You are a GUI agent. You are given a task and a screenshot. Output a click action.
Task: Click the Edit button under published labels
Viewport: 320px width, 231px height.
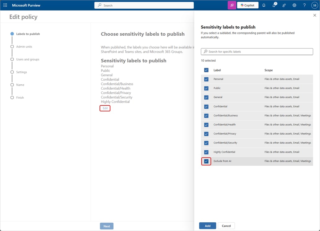105,108
